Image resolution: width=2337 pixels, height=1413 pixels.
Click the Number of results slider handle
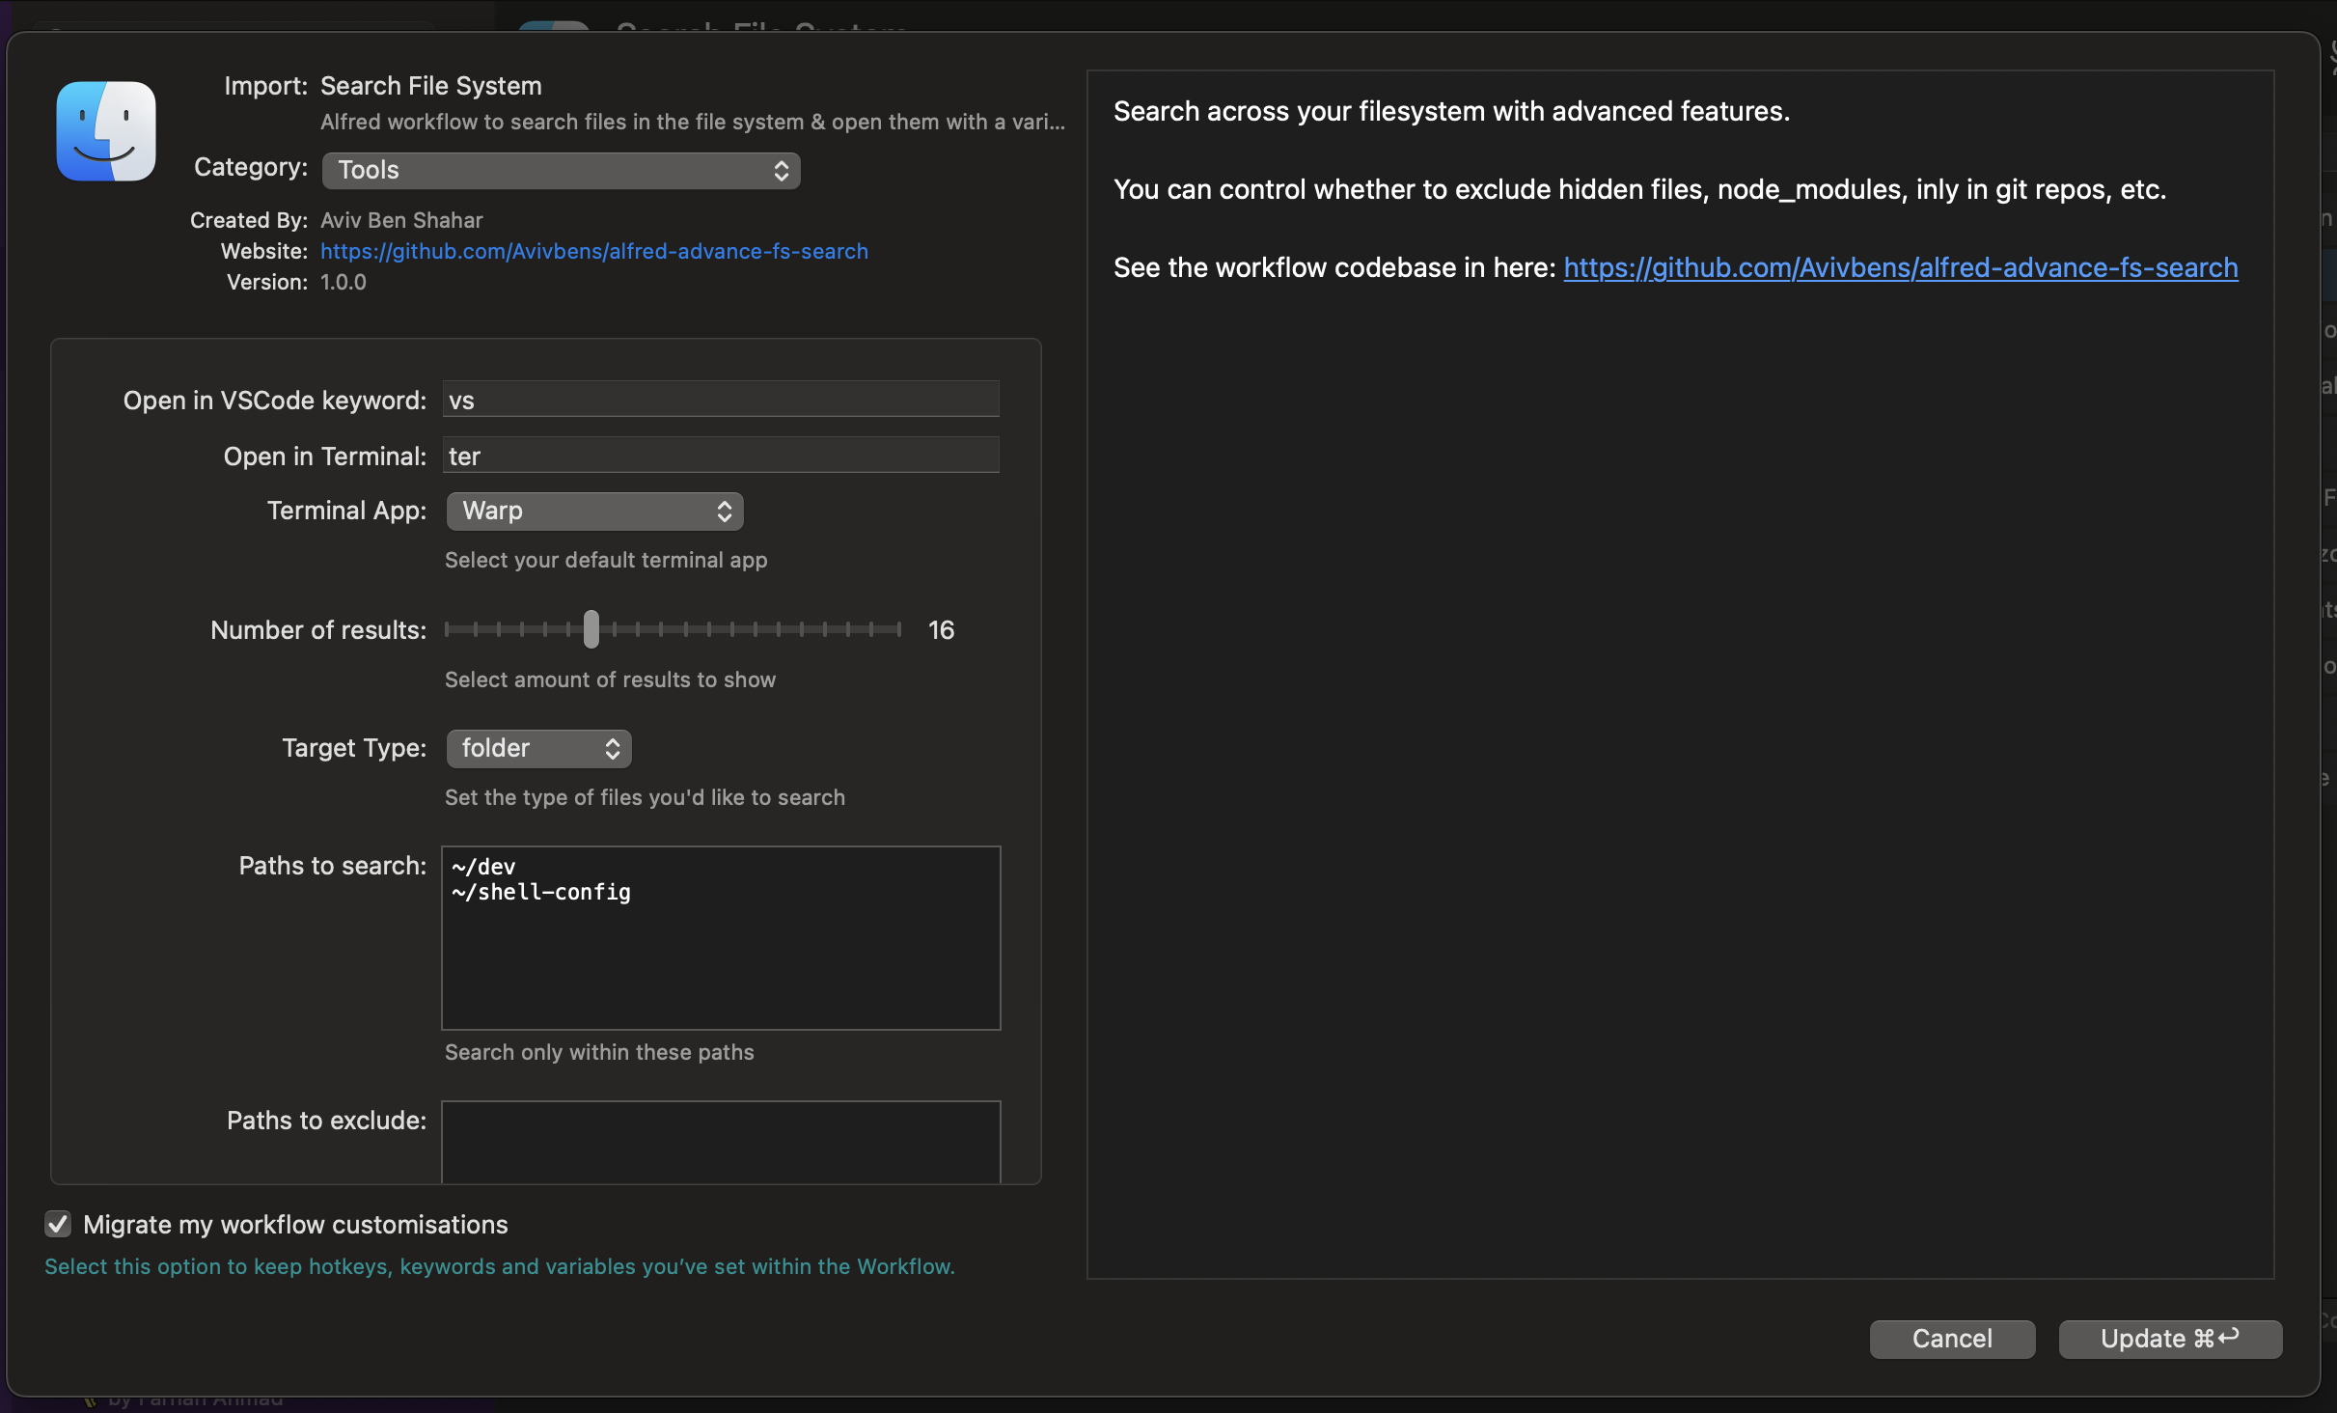click(x=591, y=629)
